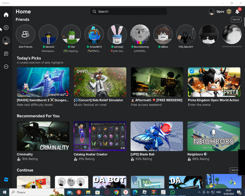The width and height of the screenshot is (245, 196).
Task: Open WhatsApp from the Windows taskbar
Action: 172,192
